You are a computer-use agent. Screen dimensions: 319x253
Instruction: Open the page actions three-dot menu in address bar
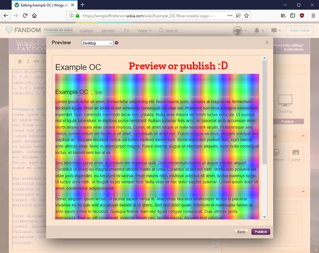coord(230,15)
